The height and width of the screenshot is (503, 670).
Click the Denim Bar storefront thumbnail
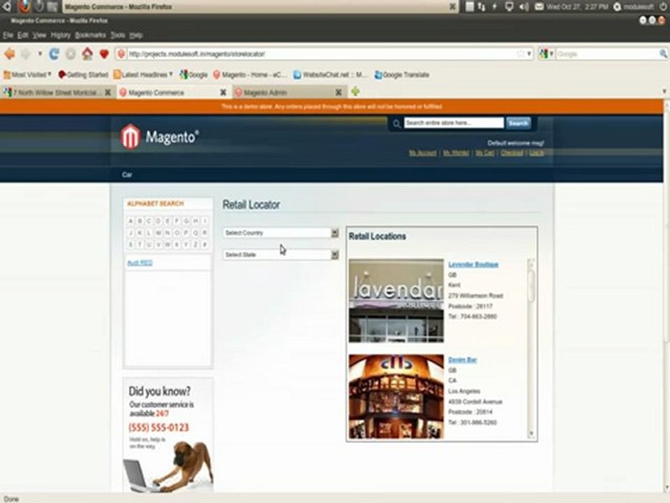[396, 397]
